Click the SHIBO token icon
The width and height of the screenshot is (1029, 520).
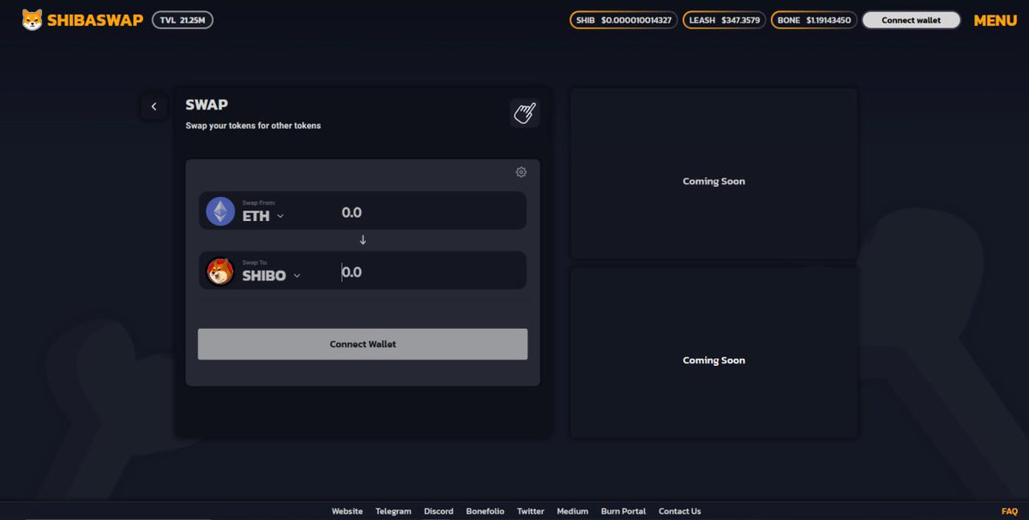[220, 272]
